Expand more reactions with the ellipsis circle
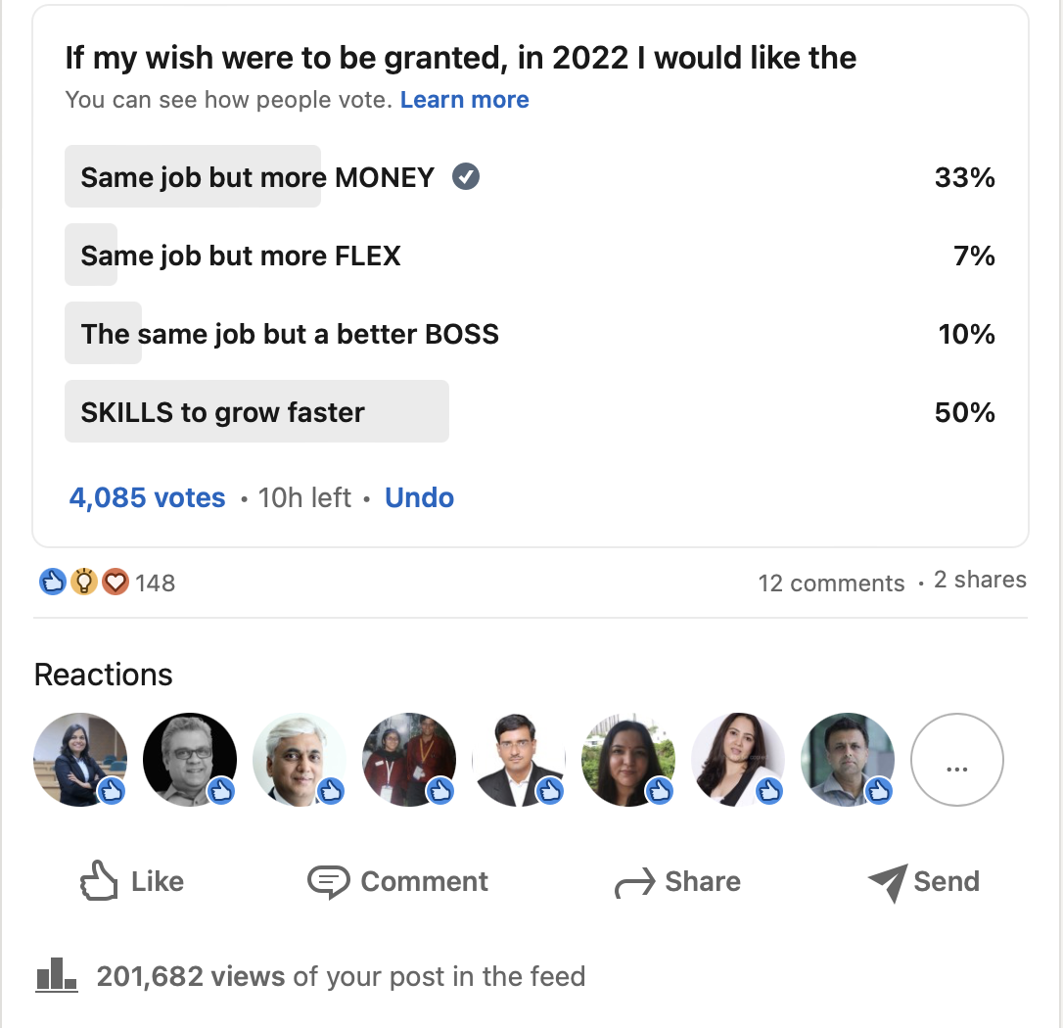Image resolution: width=1063 pixels, height=1028 pixels. 956,760
